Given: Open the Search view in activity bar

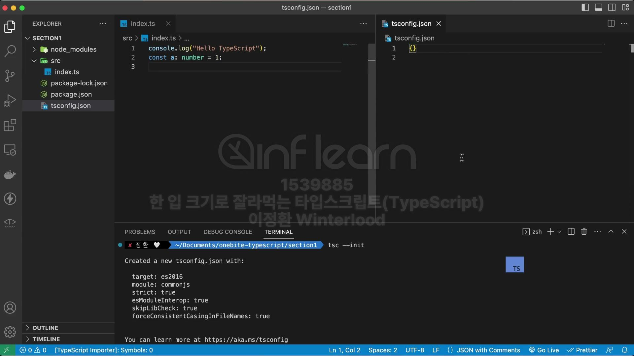Looking at the screenshot, I should tap(10, 51).
